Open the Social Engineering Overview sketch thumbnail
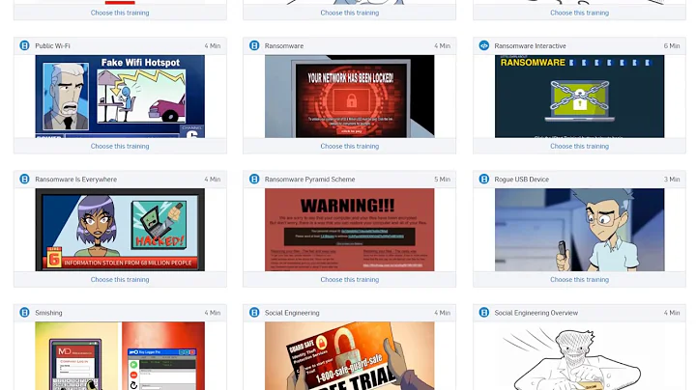Screen dimensions: 696x390 coord(579,356)
